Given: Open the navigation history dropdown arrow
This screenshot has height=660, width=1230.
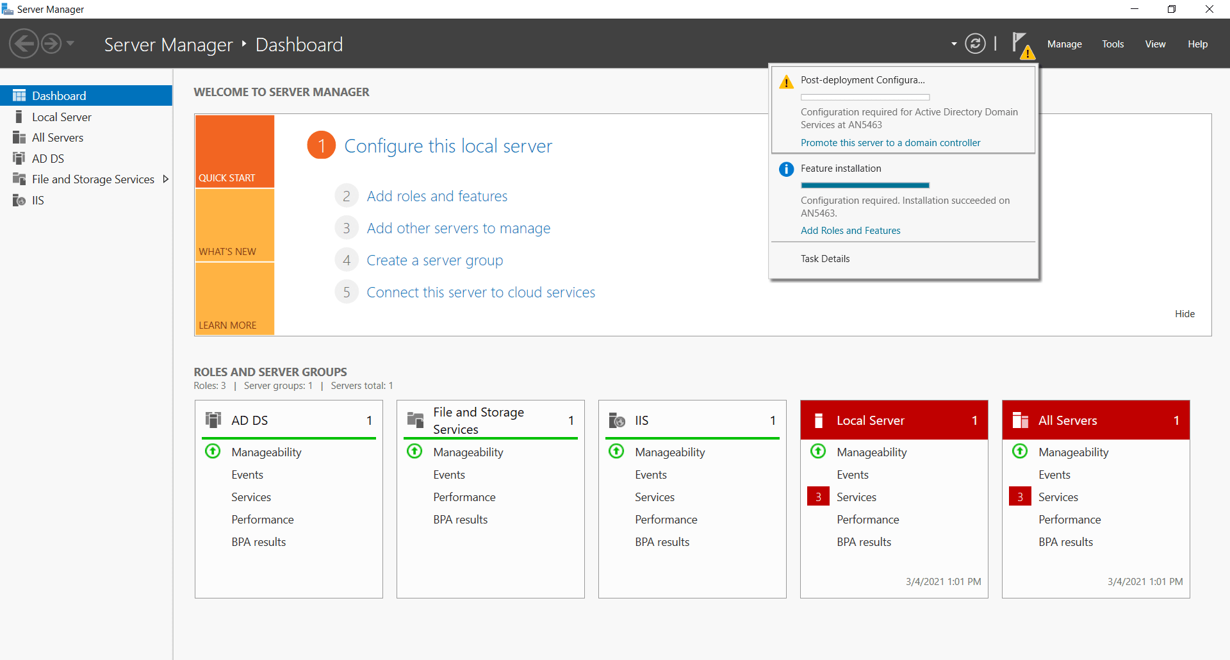Looking at the screenshot, I should 70,44.
